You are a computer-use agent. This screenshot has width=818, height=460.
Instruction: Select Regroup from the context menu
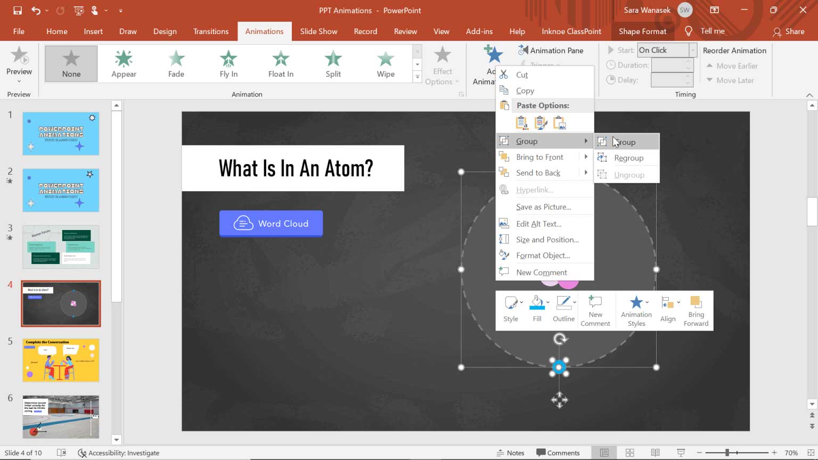pos(629,158)
